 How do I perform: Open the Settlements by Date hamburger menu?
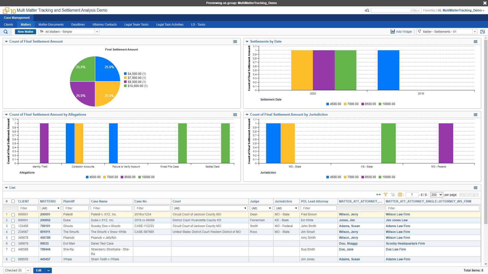click(x=476, y=42)
